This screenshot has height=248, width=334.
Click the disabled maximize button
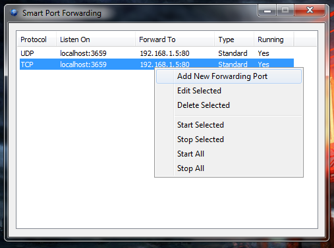pyautogui.click(x=285, y=11)
